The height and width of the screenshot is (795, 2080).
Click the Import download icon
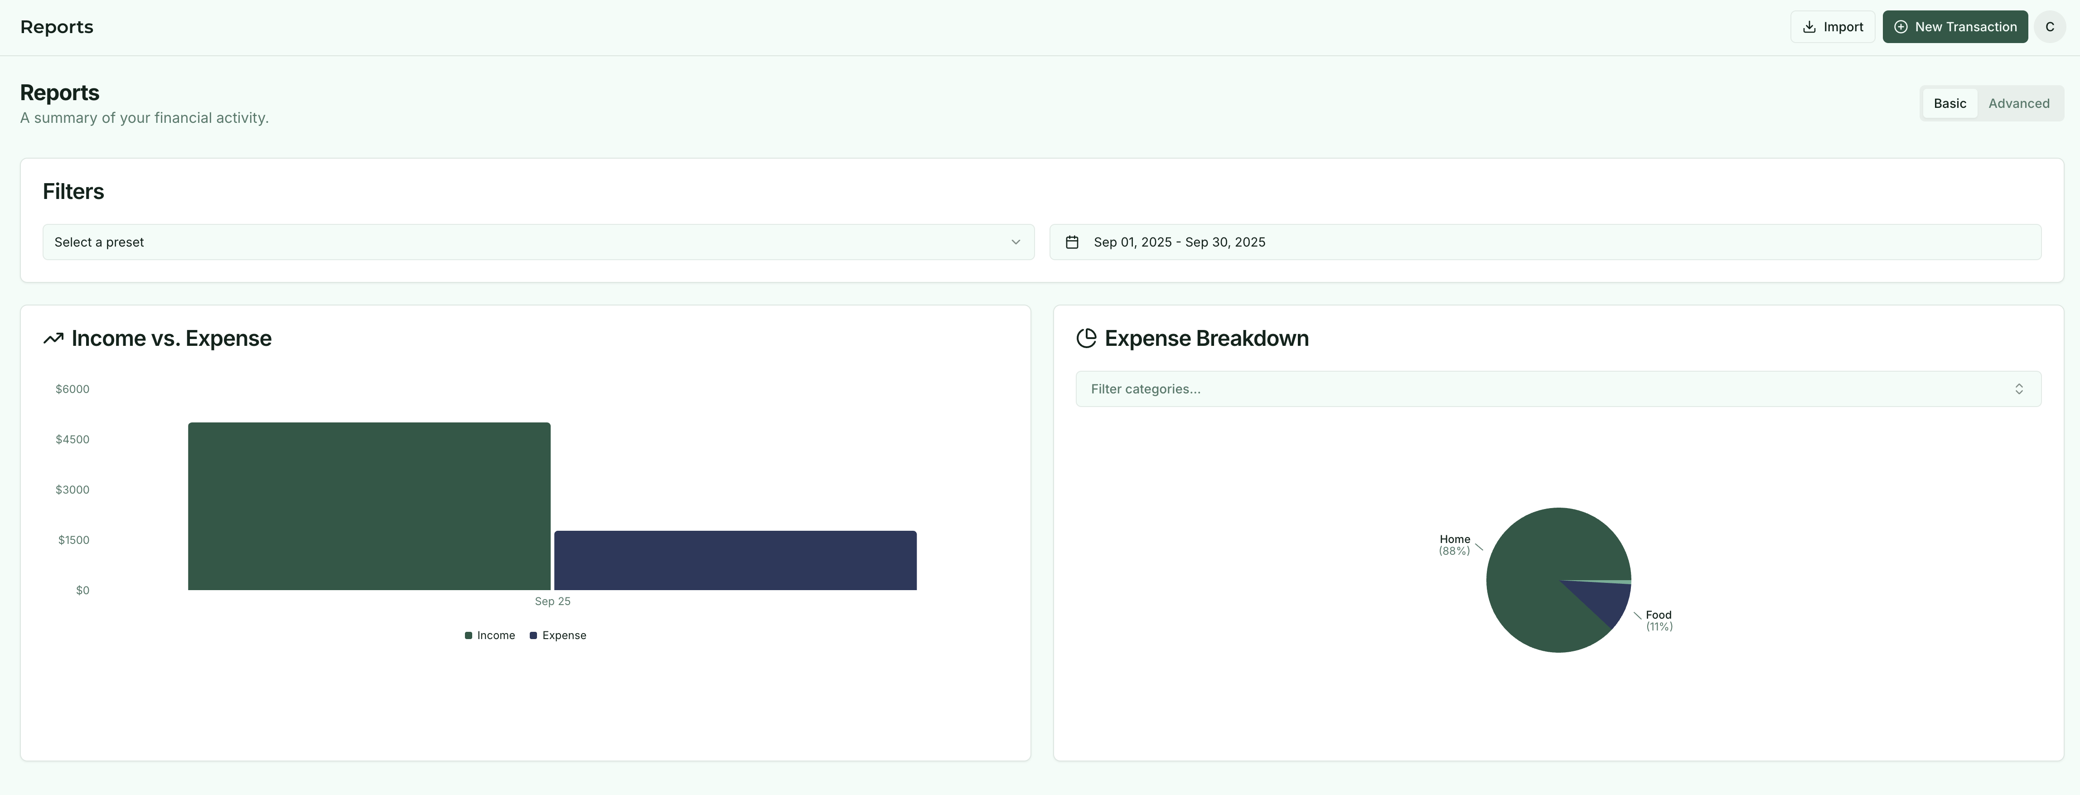click(1809, 27)
